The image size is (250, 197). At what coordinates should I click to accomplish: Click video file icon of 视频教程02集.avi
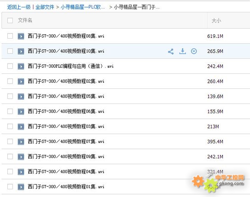point(21,82)
